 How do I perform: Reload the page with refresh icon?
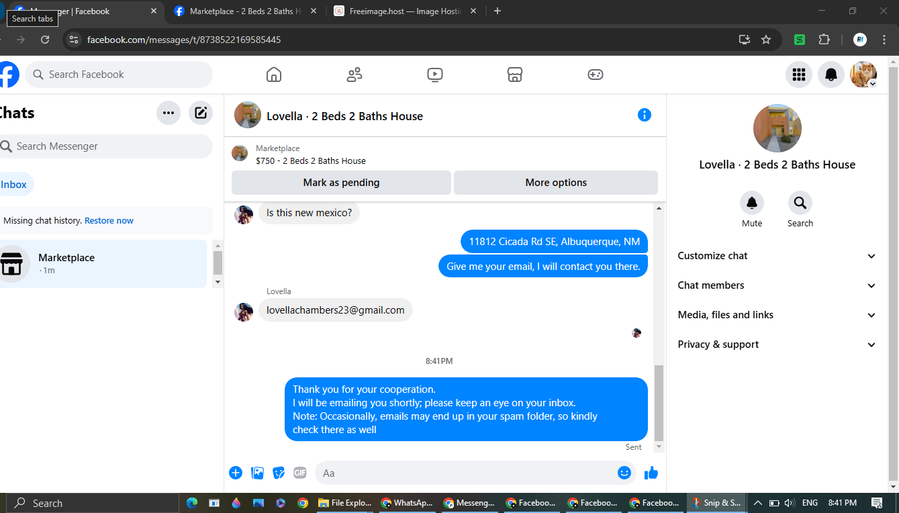(45, 40)
